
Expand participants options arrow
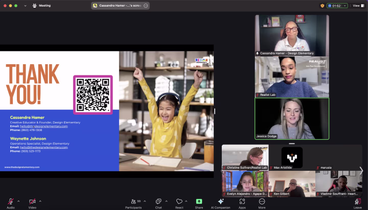[145, 201]
